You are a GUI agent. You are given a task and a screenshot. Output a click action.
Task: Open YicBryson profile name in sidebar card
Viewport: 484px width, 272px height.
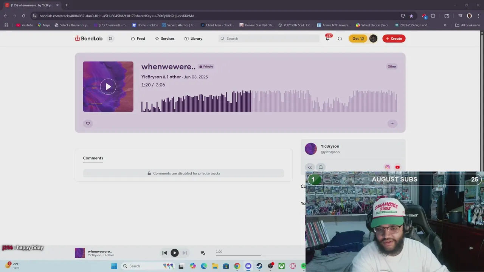pyautogui.click(x=330, y=146)
